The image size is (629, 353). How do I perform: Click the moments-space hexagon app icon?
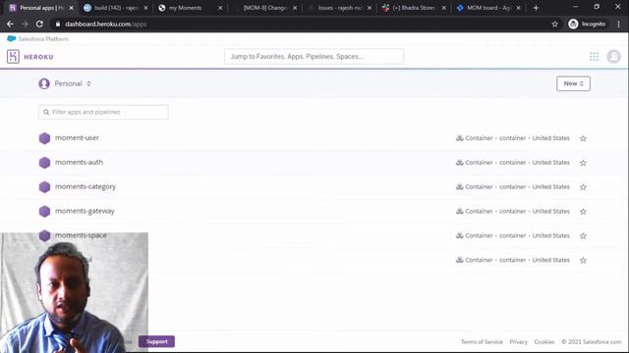[44, 235]
